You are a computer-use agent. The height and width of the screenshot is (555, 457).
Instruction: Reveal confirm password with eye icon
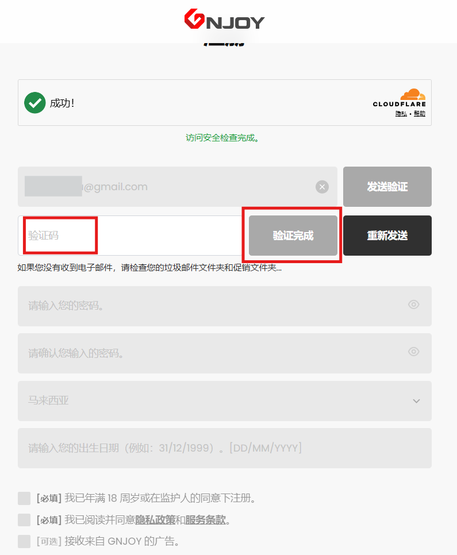pyautogui.click(x=413, y=352)
